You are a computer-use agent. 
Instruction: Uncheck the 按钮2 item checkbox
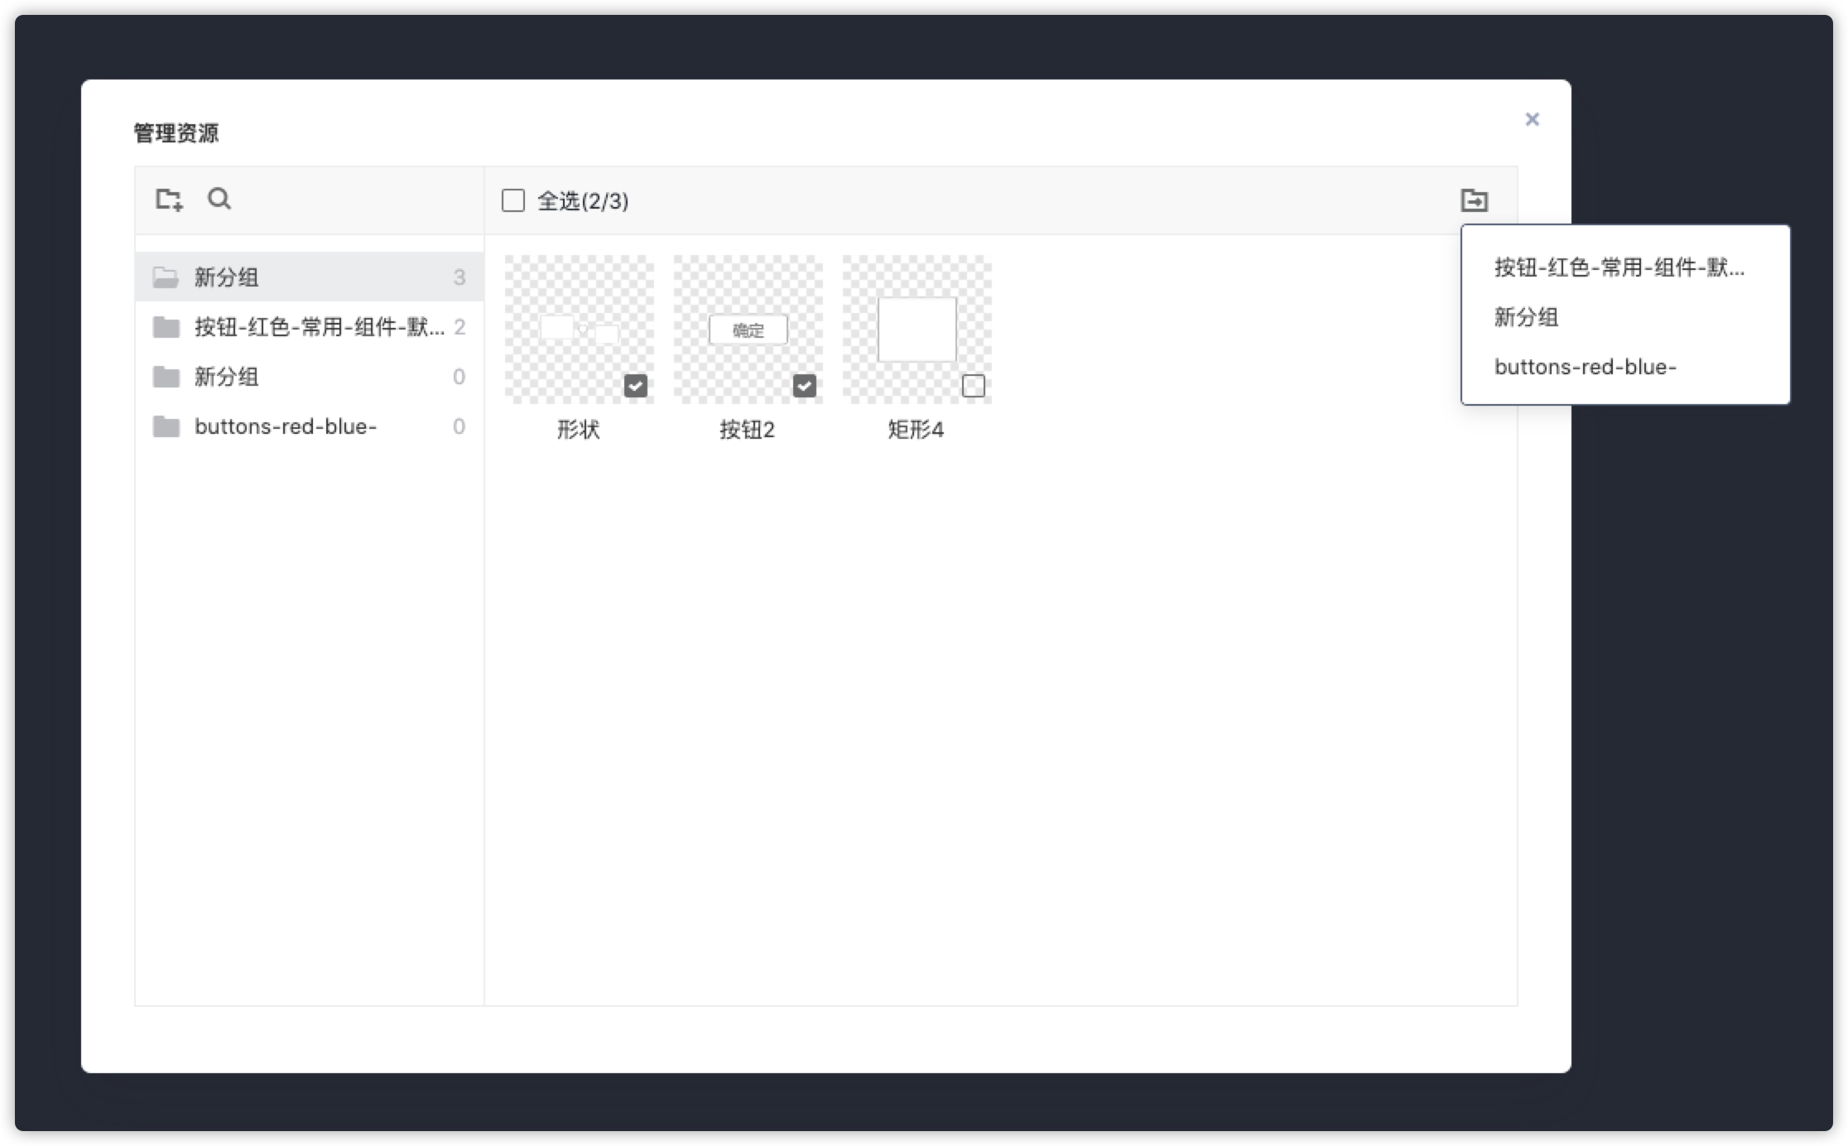805,386
